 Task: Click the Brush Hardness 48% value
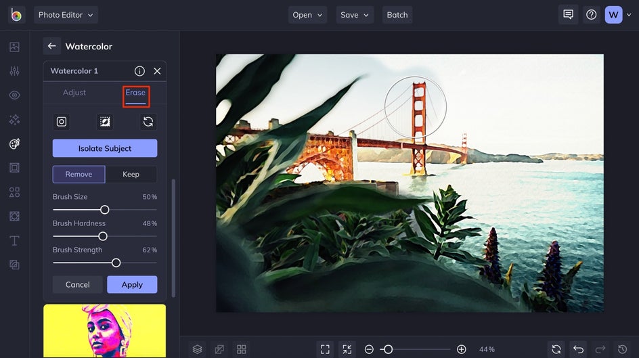[150, 223]
